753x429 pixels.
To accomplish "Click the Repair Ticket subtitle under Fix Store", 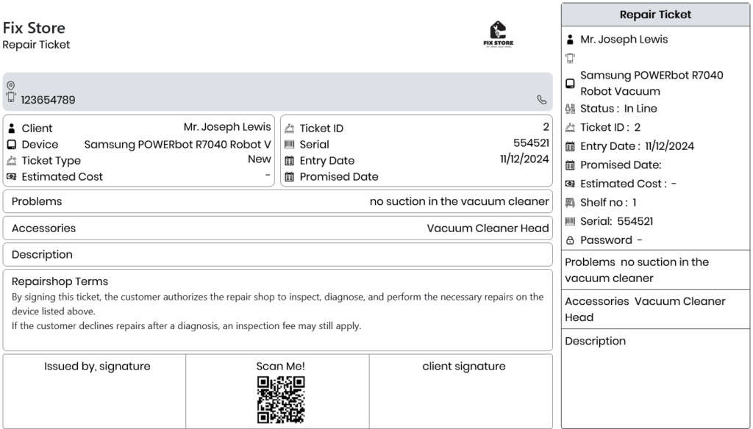I will click(x=37, y=45).
